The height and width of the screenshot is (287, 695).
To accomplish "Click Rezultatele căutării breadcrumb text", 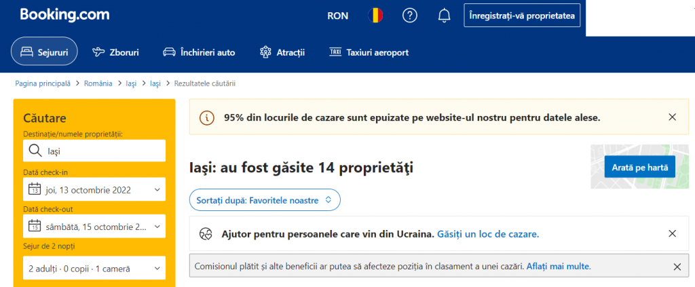I will pos(205,83).
